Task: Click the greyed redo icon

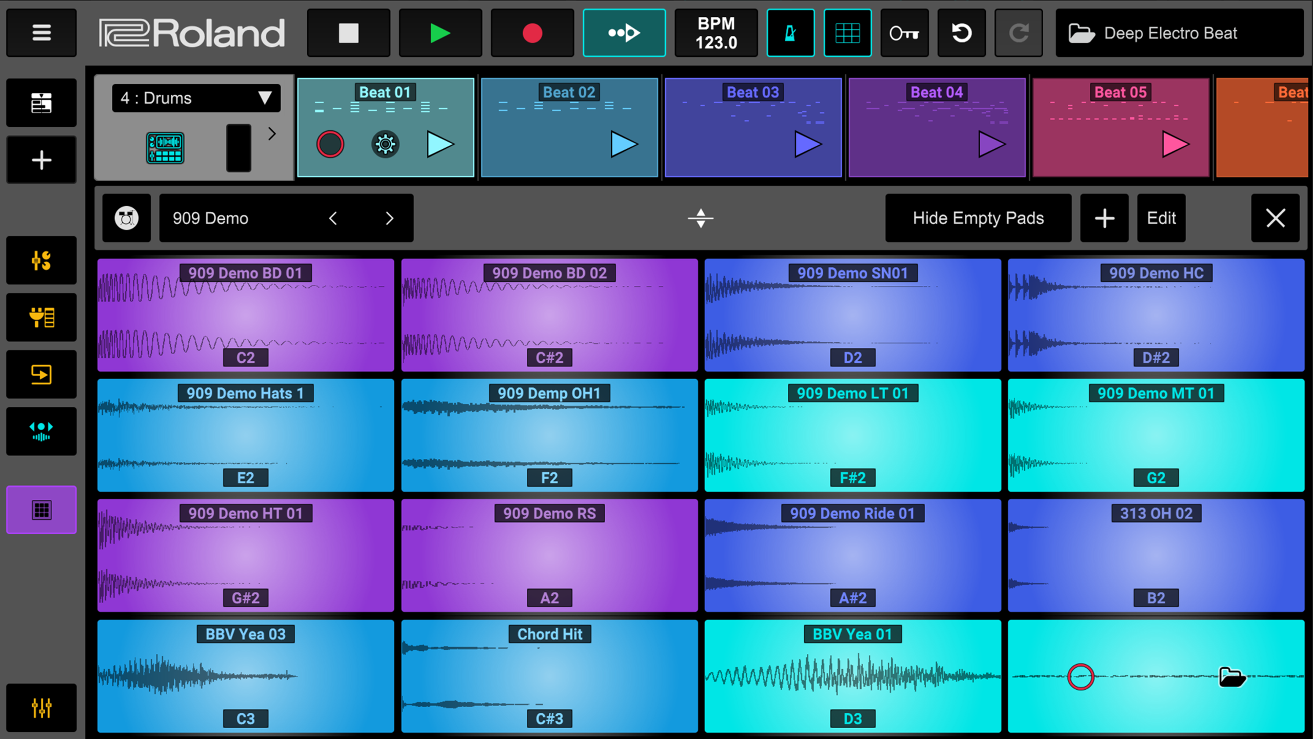Action: [x=1018, y=33]
